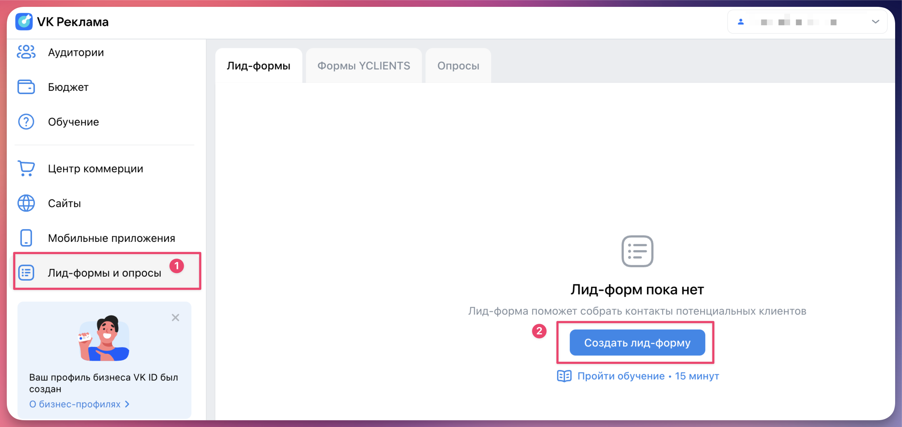Open the Аудитории section

(x=76, y=53)
